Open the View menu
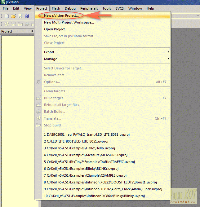This screenshot has width=200, height=207. [x=28, y=8]
